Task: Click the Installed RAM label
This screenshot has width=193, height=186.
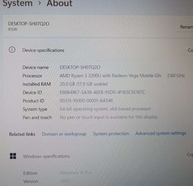Action: pos(37,84)
